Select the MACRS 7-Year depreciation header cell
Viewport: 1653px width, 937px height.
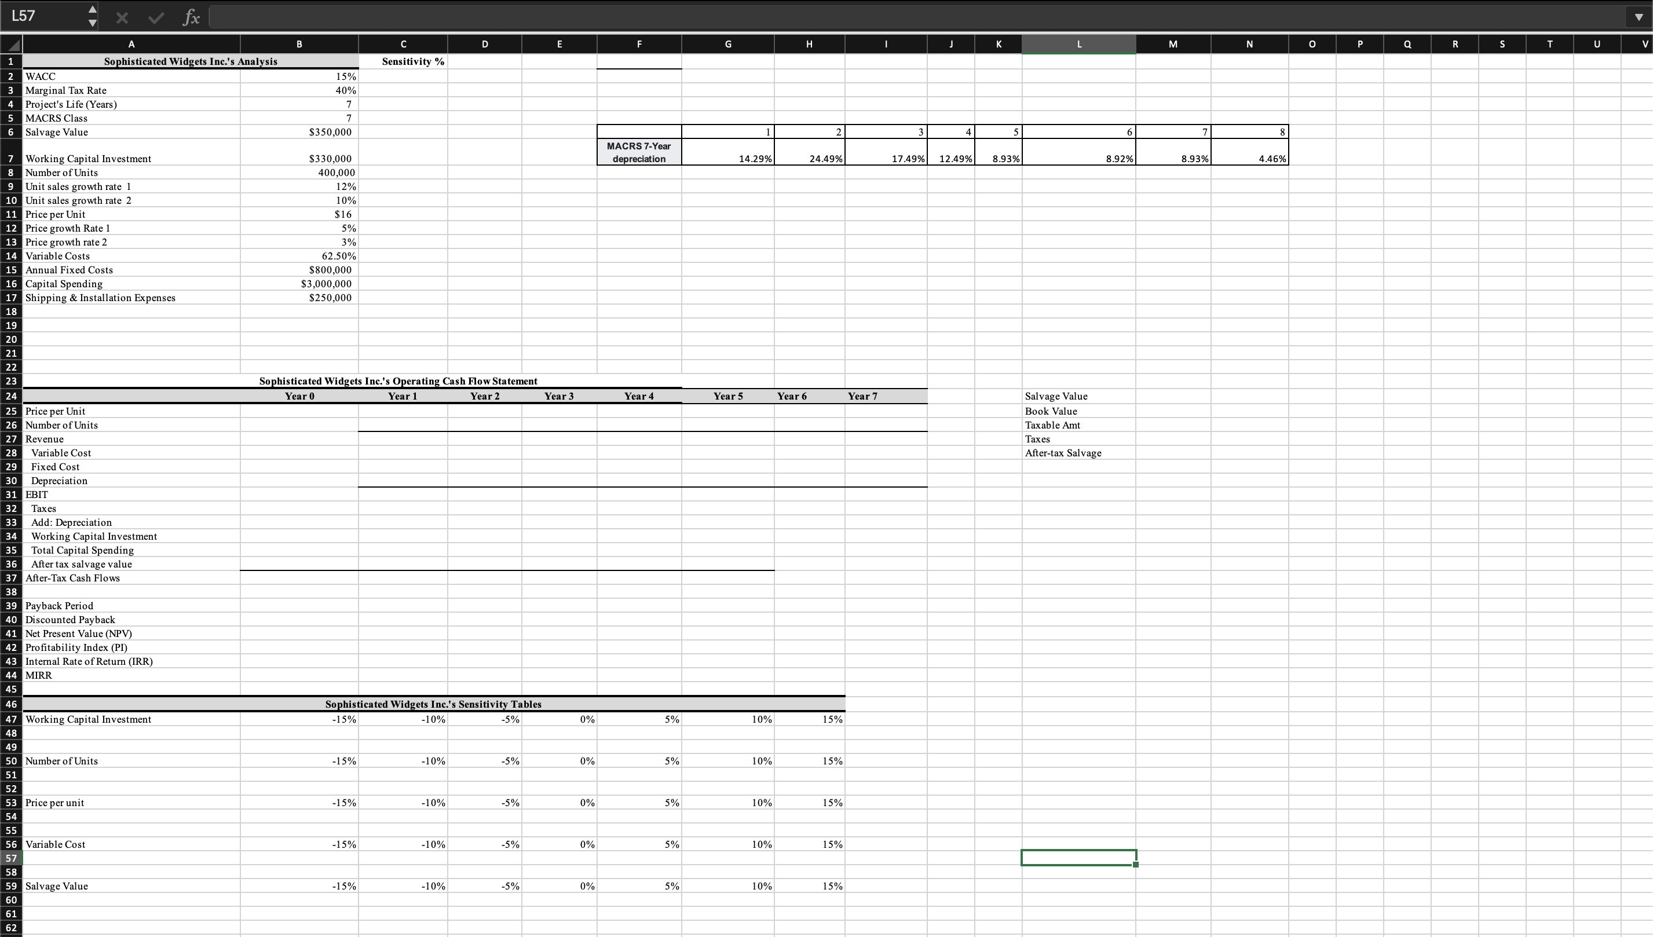639,152
